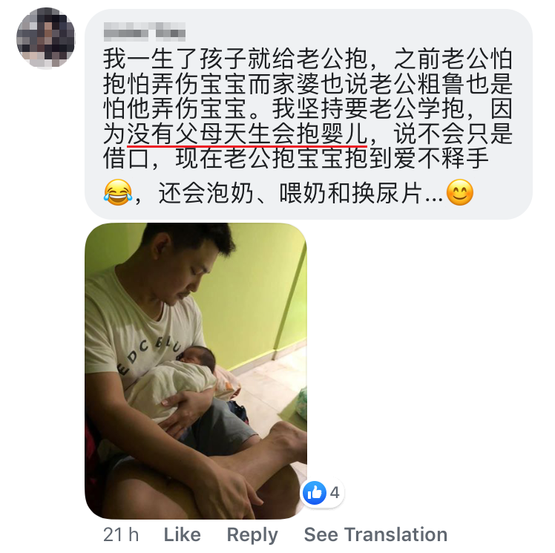Click the lettering on the man's t-shirt
The image size is (555, 553).
[x=151, y=353]
